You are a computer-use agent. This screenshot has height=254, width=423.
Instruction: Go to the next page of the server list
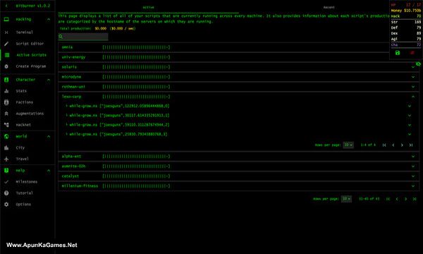(406, 199)
